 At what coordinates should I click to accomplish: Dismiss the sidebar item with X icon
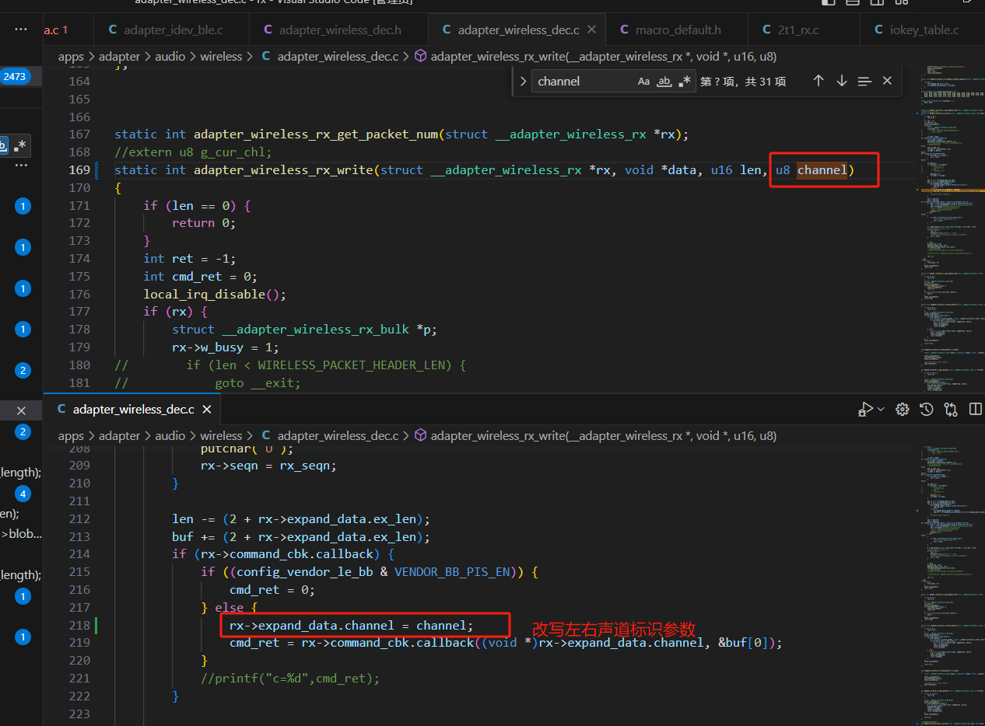[21, 410]
